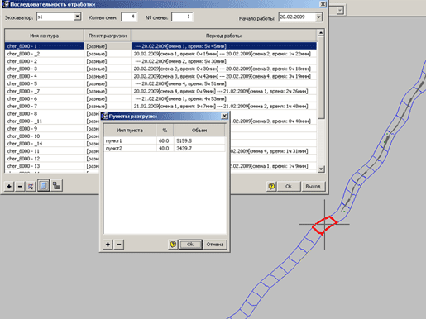Toggle the pressed blue page icon button
Image resolution: width=426 pixels, height=319 pixels.
(44, 186)
